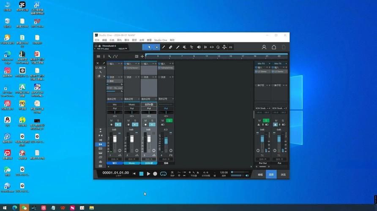This screenshot has height=211, width=377.
Task: Open the Studio One menu
Action: (161, 40)
